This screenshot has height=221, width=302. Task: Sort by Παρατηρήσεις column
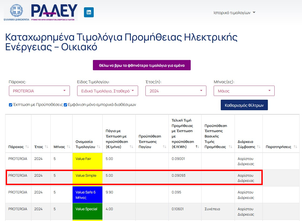coord(295,147)
